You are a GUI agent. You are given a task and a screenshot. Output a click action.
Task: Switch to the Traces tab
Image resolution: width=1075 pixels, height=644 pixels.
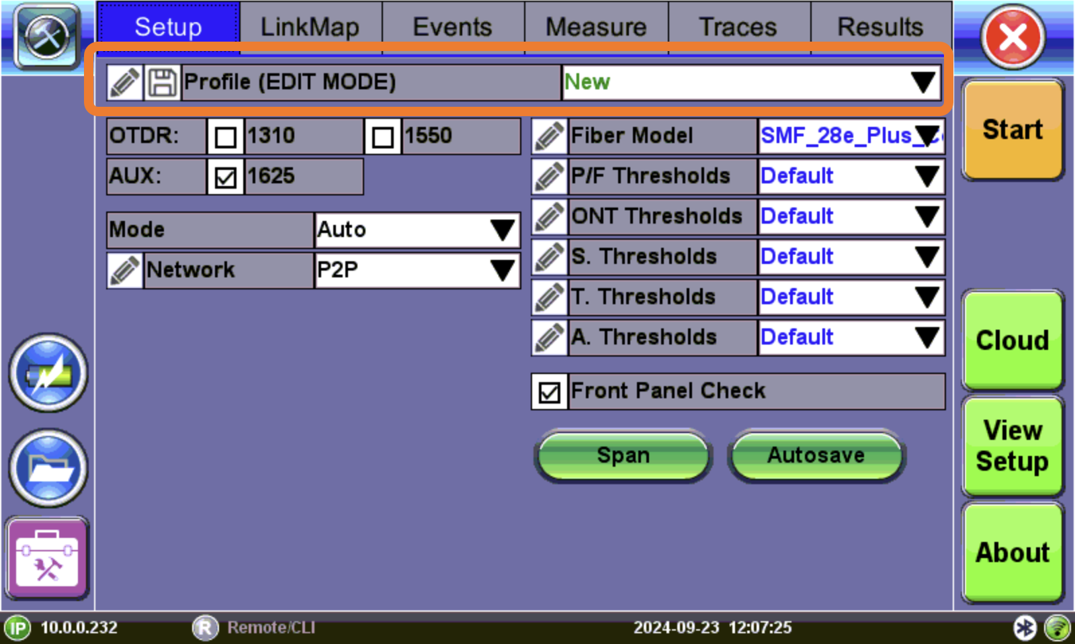tap(738, 28)
